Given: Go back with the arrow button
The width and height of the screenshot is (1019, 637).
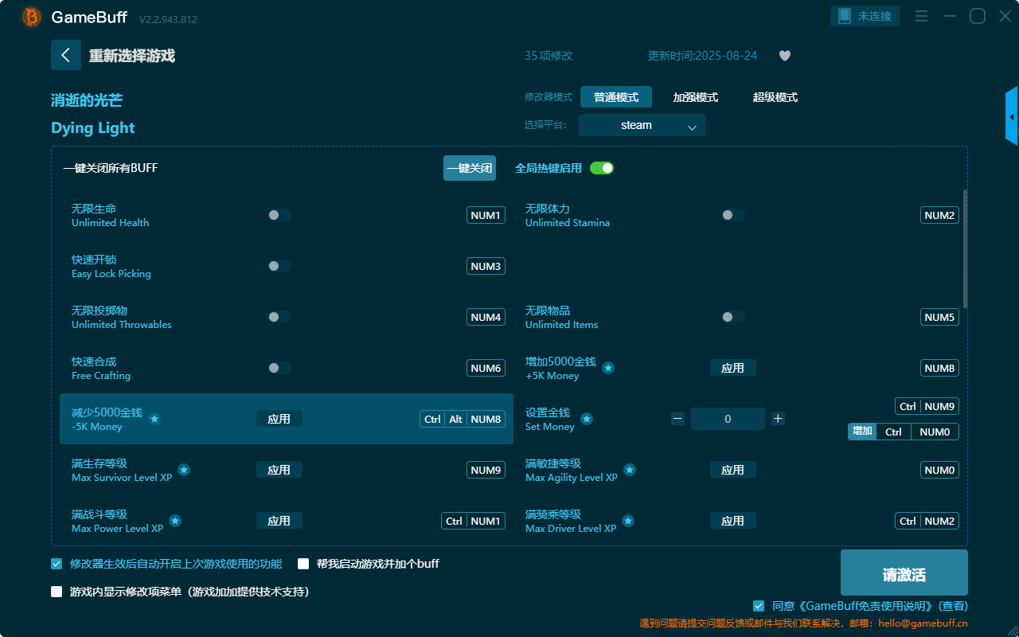Looking at the screenshot, I should point(66,55).
